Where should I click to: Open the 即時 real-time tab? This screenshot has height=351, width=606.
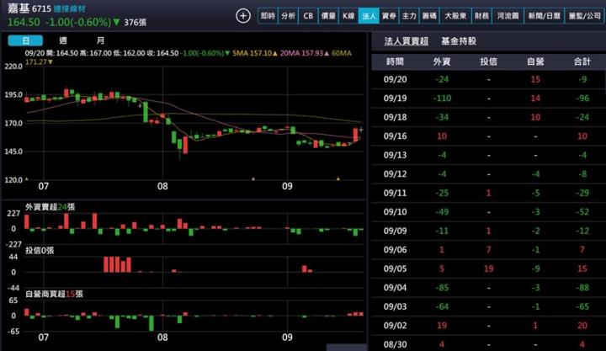(268, 15)
